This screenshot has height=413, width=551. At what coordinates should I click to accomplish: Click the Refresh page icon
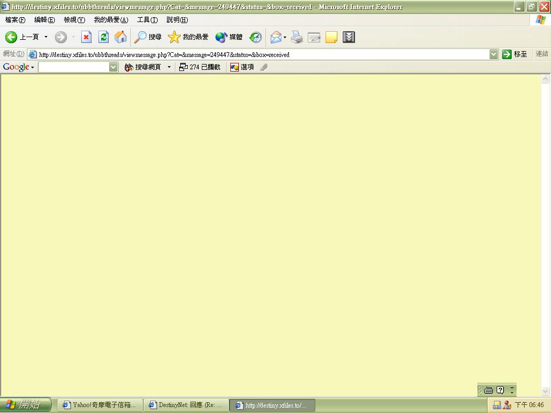(103, 37)
